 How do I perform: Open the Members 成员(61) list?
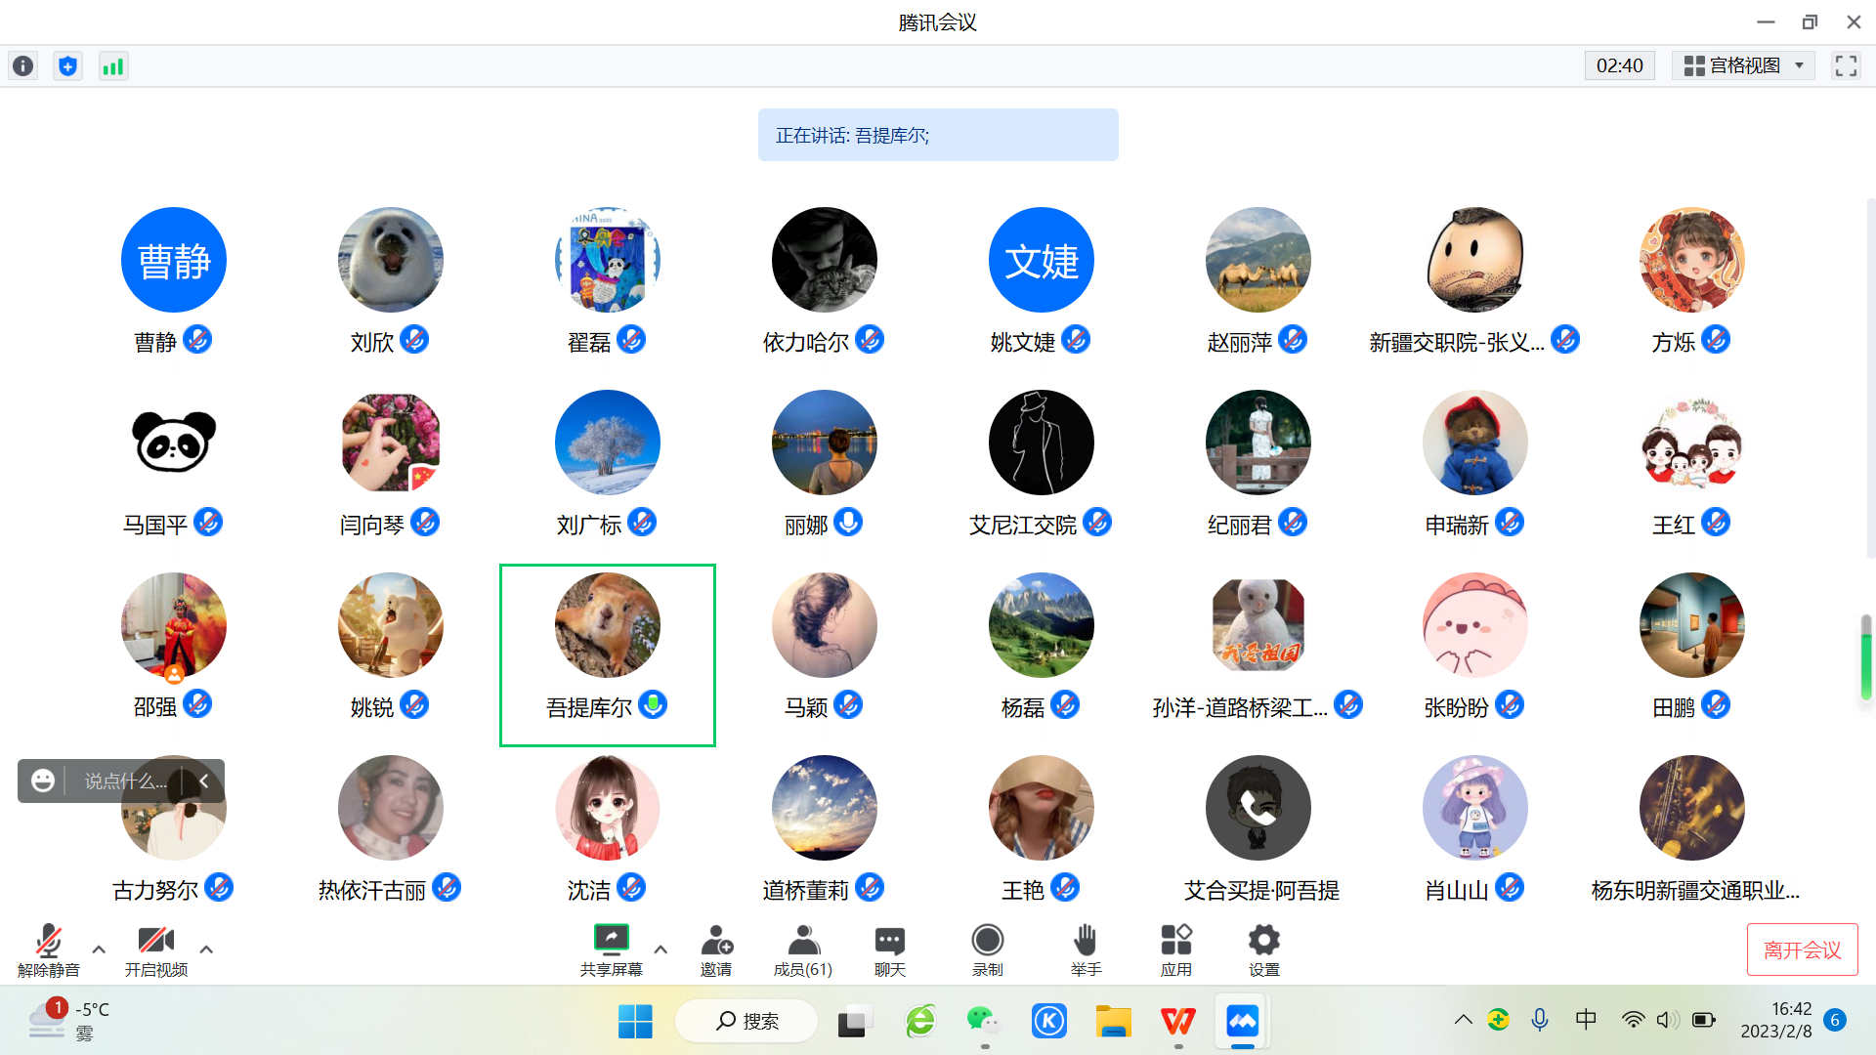803,942
